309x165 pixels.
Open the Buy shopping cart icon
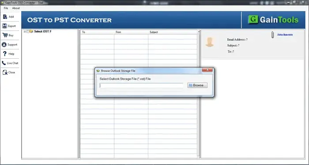click(5, 35)
